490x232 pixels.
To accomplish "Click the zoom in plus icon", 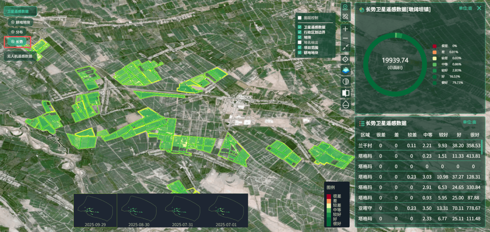I will pos(345,29).
